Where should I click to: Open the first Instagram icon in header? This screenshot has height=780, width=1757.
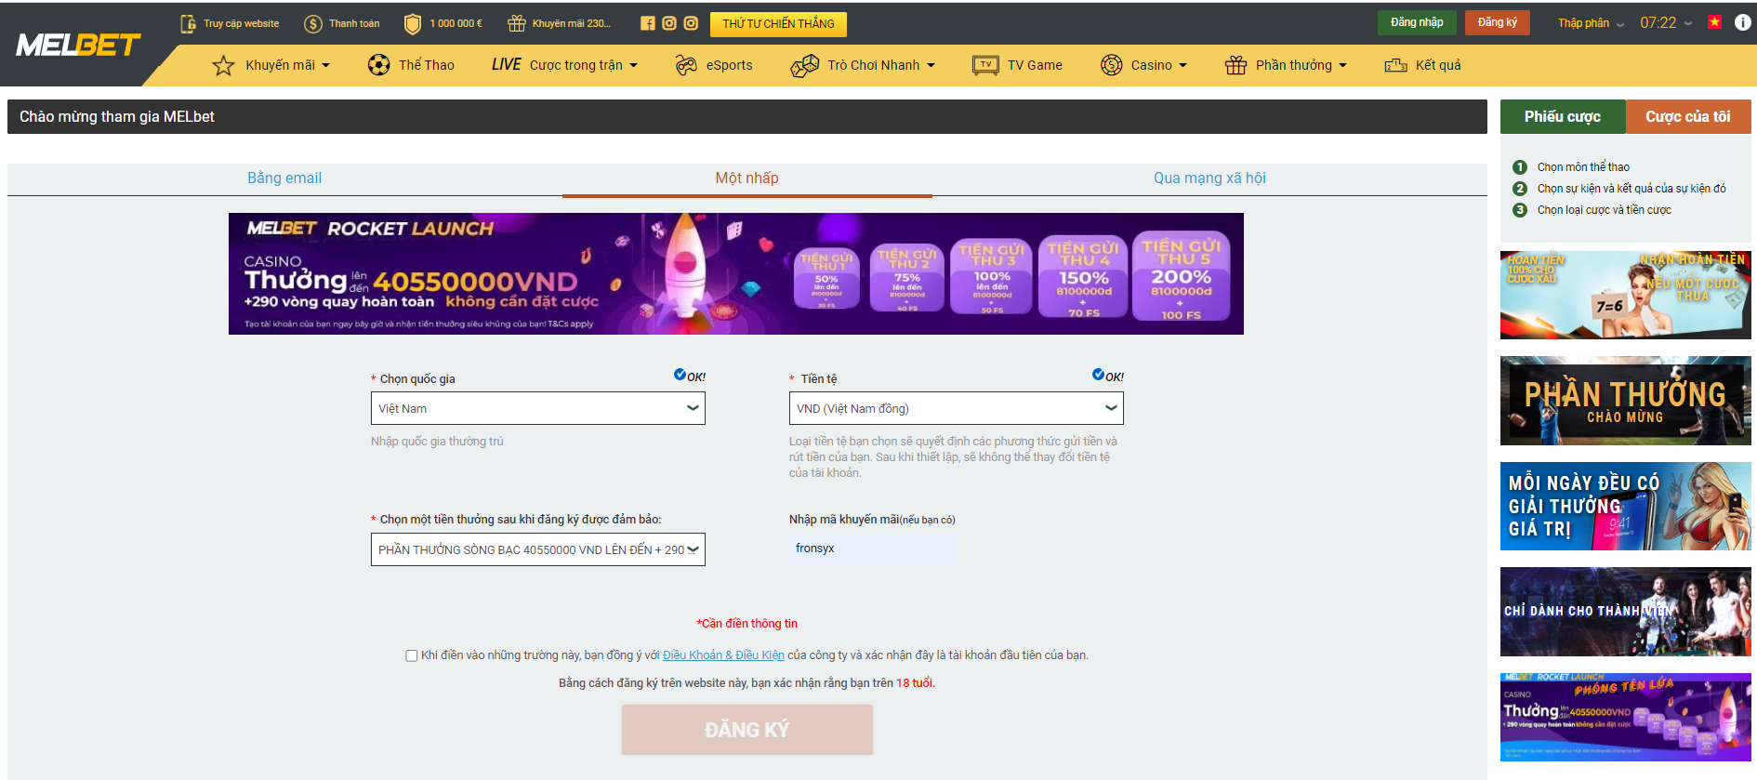pos(669,23)
